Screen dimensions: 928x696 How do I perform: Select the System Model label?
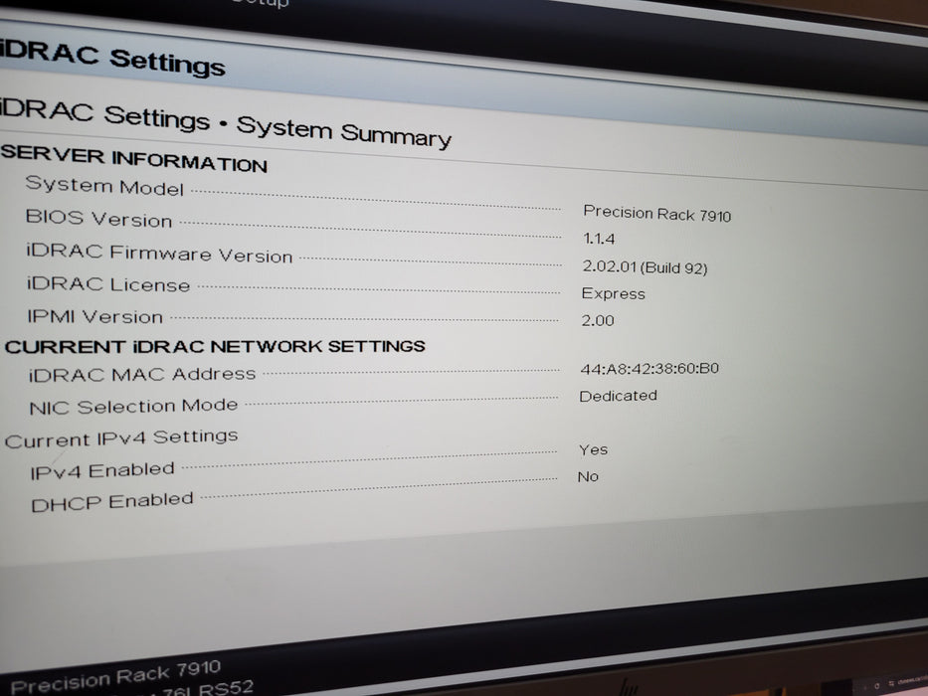(x=104, y=186)
